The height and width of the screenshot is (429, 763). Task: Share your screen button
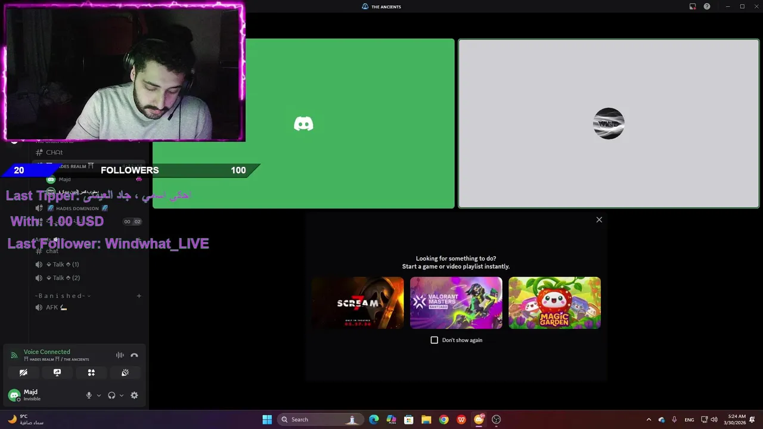[x=57, y=372]
